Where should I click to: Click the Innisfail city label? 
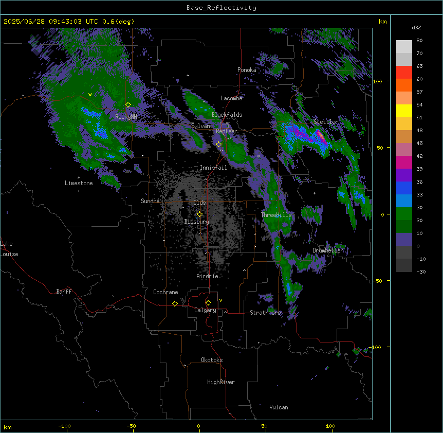click(213, 168)
